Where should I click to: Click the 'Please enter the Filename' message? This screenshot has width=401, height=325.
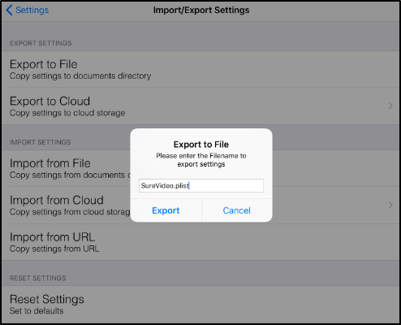click(201, 160)
